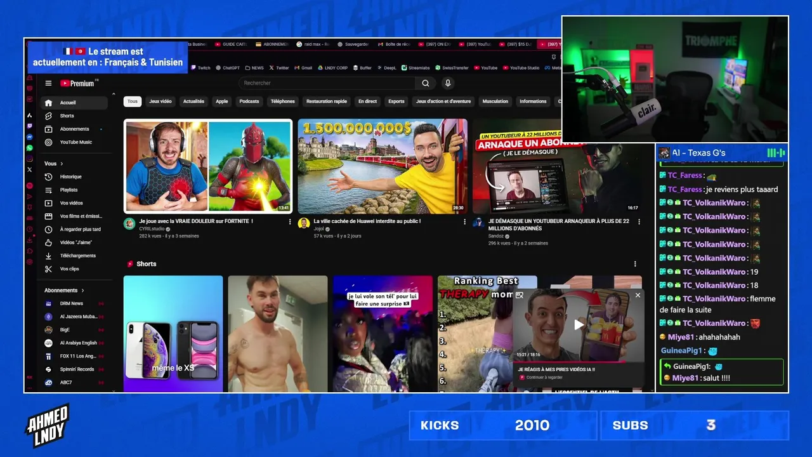Open Téléchargements in the sidebar

tap(74, 256)
